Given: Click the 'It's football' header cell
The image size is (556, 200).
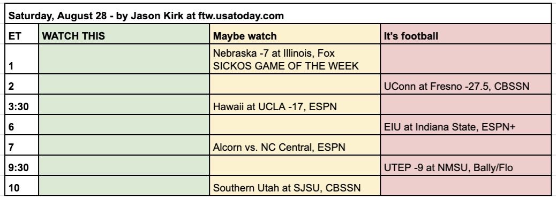Looking at the screenshot, I should pyautogui.click(x=466, y=34).
